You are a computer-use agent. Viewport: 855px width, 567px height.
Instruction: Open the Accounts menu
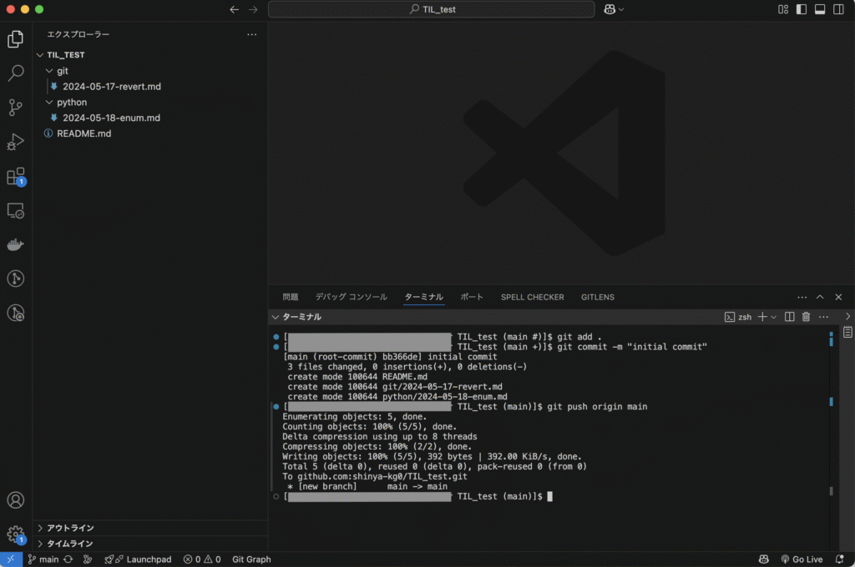[16, 500]
